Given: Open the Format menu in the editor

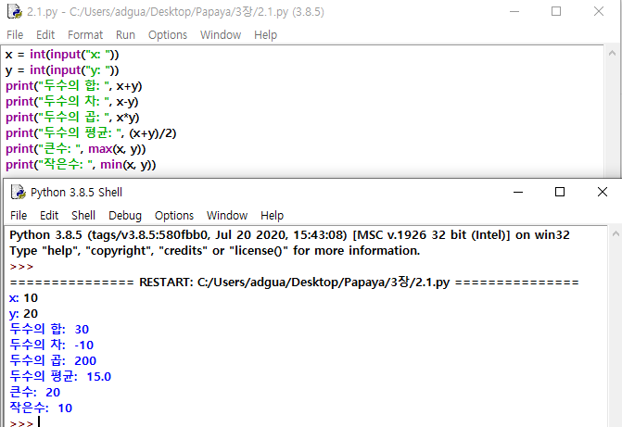Looking at the screenshot, I should pyautogui.click(x=85, y=35).
